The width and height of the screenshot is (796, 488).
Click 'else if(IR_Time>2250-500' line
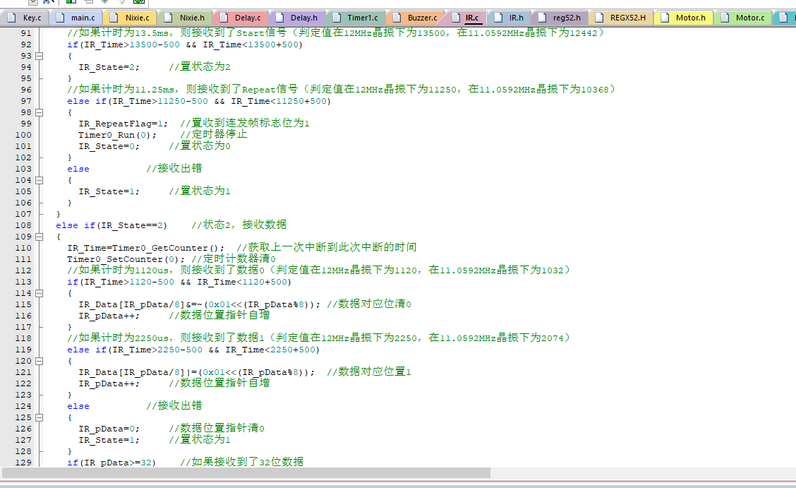[193, 350]
